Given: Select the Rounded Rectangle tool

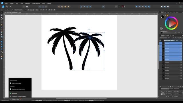Looking at the screenshot, I should 2,47.
